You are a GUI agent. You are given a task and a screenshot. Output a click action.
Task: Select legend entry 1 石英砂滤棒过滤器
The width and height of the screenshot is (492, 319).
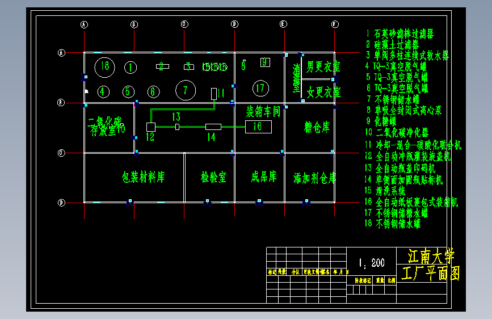coord(400,34)
